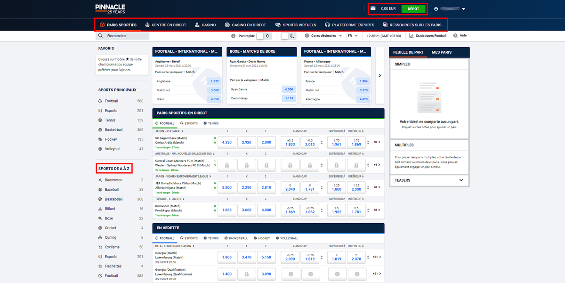The height and width of the screenshot is (283, 565).
Task: Select Allemagne at odds 4.020
Action: click(x=363, y=99)
